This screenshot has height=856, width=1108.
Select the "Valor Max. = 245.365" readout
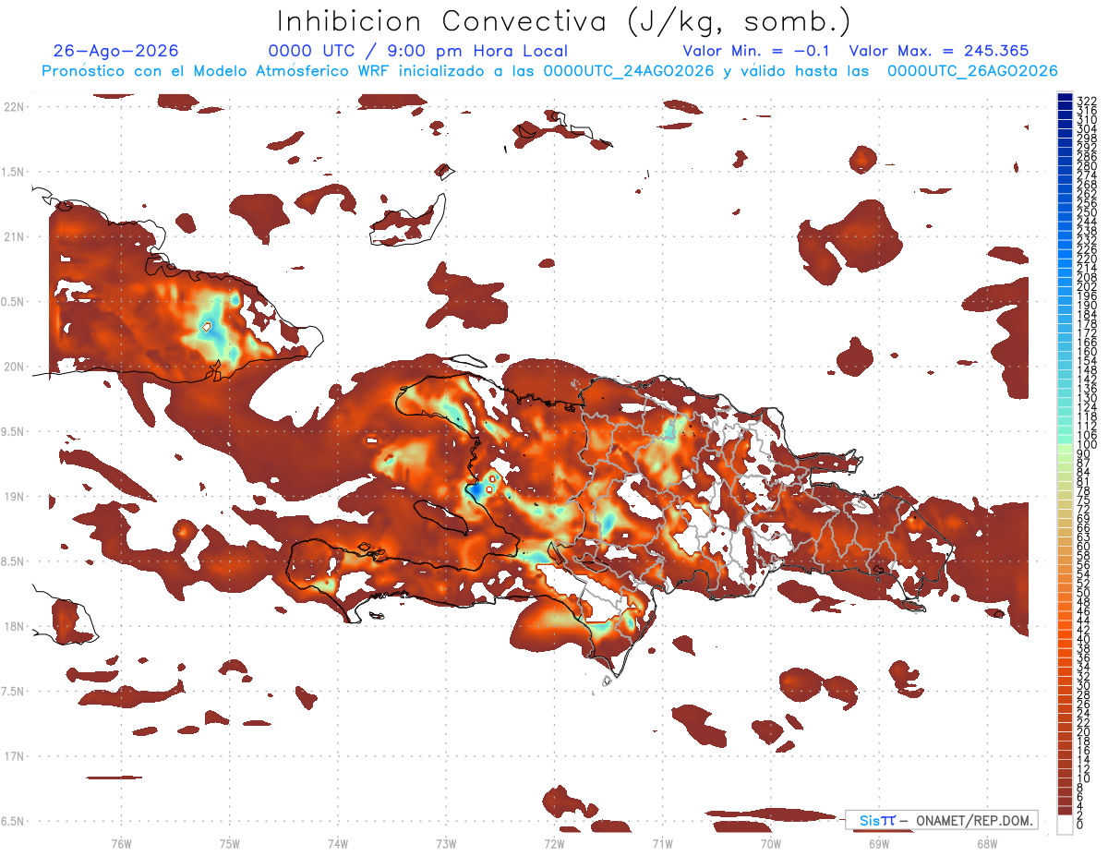pos(938,51)
